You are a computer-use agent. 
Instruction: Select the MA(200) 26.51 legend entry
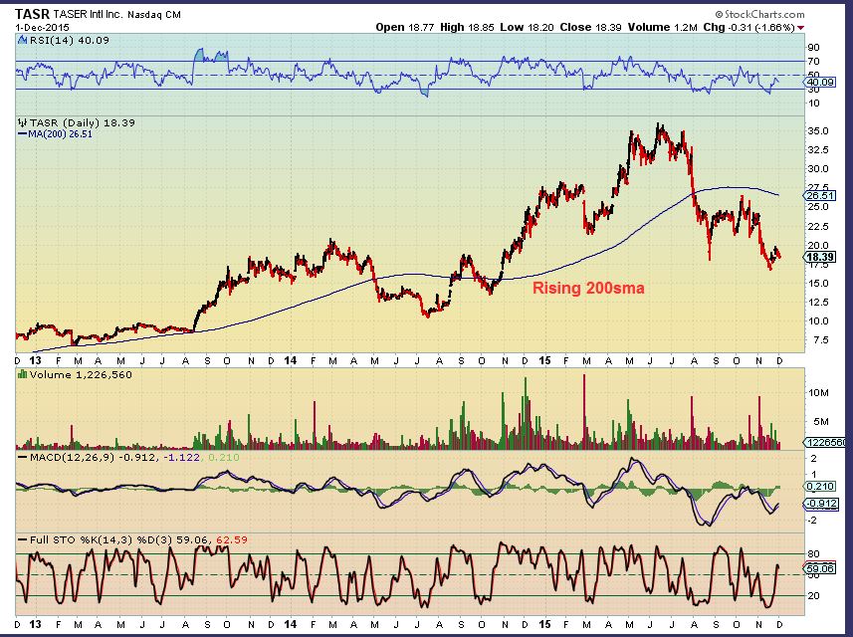56,133
